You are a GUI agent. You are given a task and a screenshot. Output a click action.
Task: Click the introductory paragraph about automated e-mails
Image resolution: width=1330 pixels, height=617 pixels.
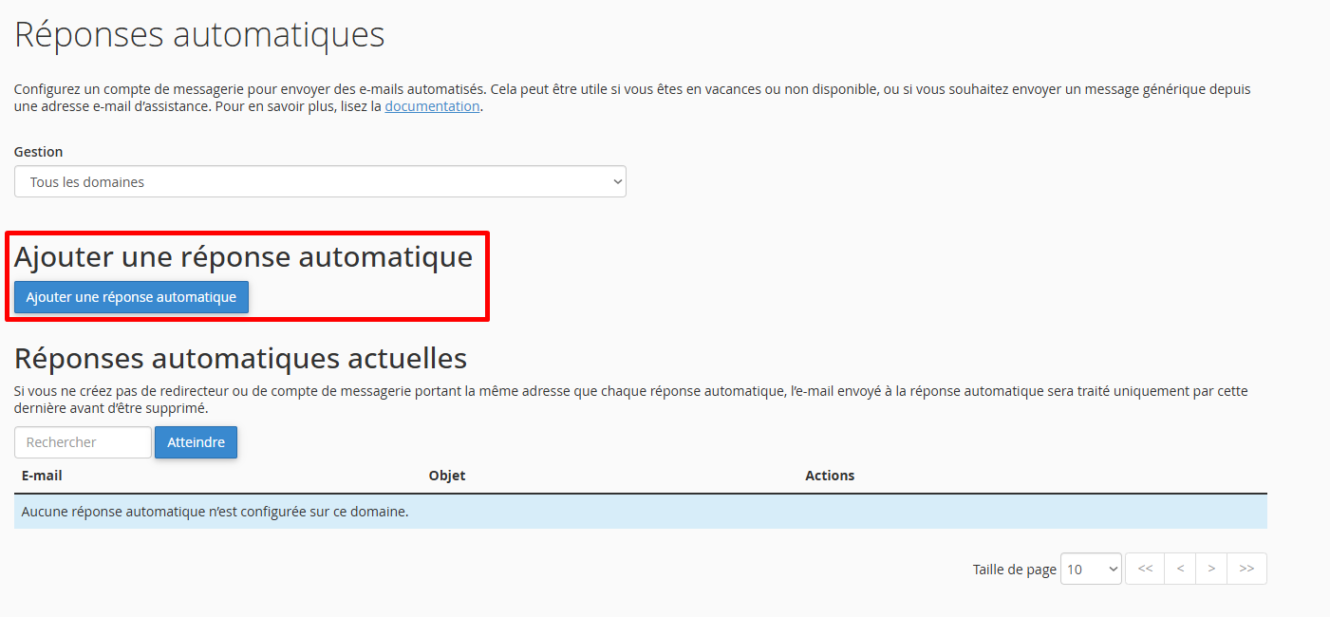(631, 98)
